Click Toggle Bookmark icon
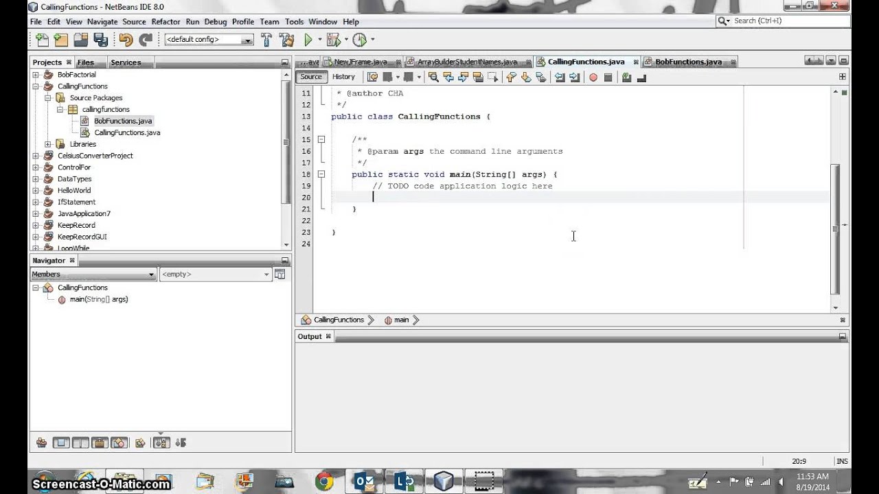Viewport: 879px width, 494px height. point(541,78)
